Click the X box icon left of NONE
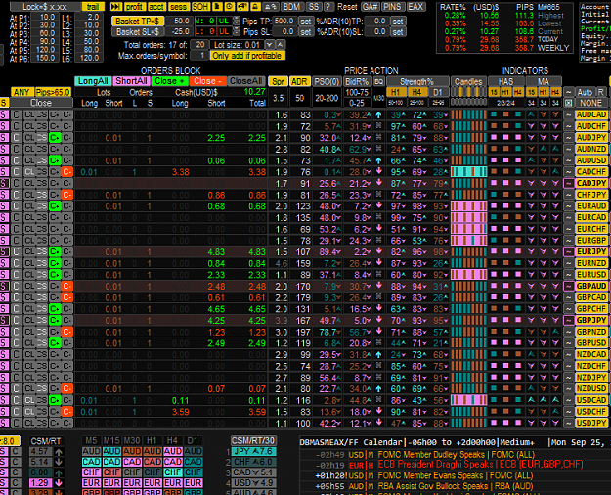Image resolution: width=611 pixels, height=495 pixels. coord(569,103)
